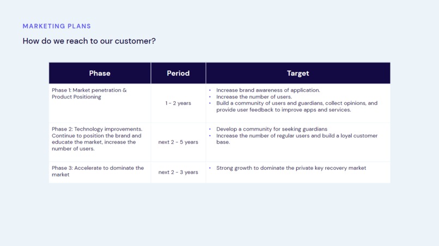
Task: Click the Phase column header
Action: [100, 73]
